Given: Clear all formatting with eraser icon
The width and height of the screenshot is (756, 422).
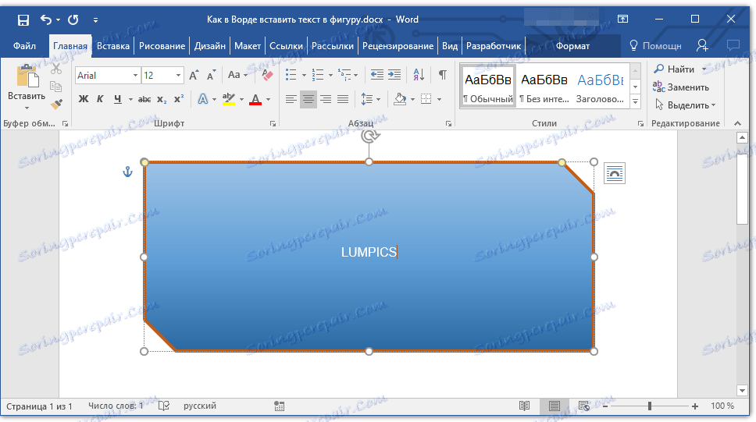Looking at the screenshot, I should pyautogui.click(x=267, y=75).
